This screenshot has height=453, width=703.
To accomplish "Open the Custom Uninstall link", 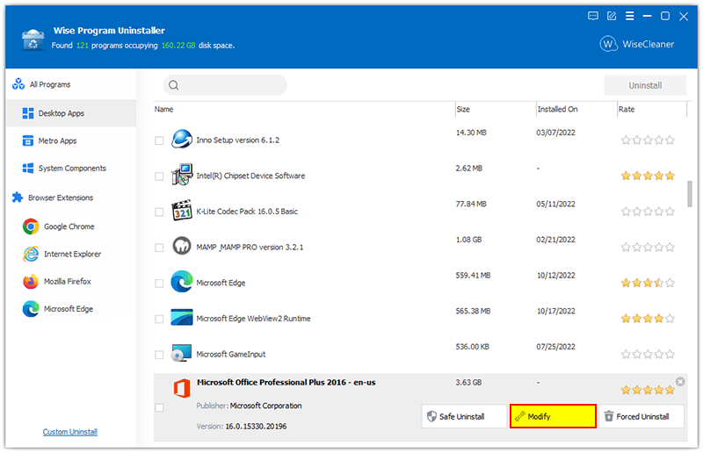I will click(x=70, y=432).
